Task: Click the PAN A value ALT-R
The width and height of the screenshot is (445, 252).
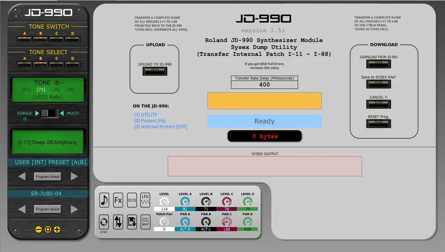Action: point(185,229)
